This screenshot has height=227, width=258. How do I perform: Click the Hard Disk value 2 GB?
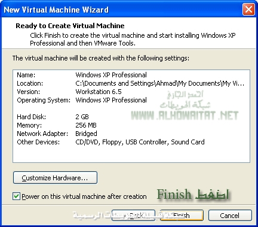tap(82, 117)
